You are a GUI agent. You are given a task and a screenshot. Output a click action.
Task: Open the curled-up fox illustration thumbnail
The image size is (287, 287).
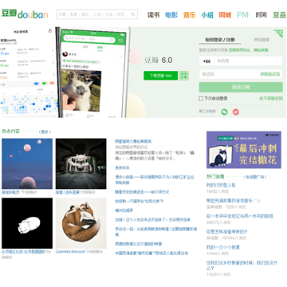tap(81, 223)
